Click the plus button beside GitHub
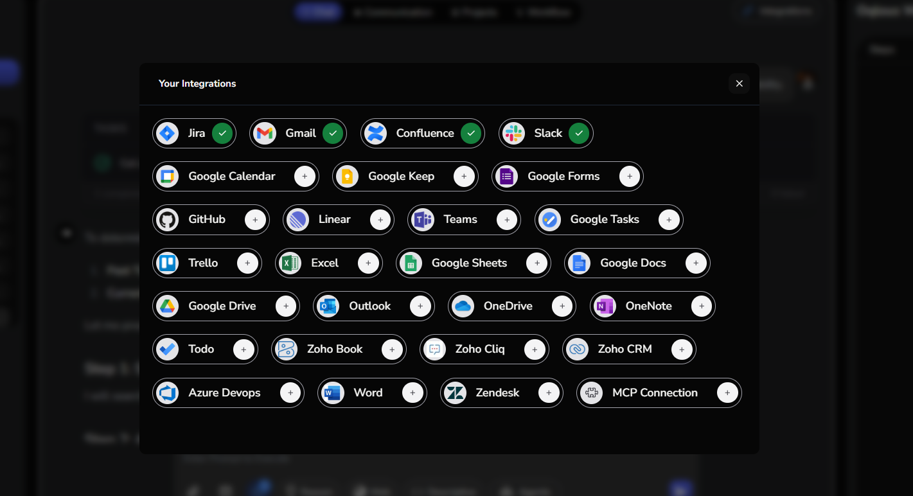The height and width of the screenshot is (496, 913). (255, 220)
